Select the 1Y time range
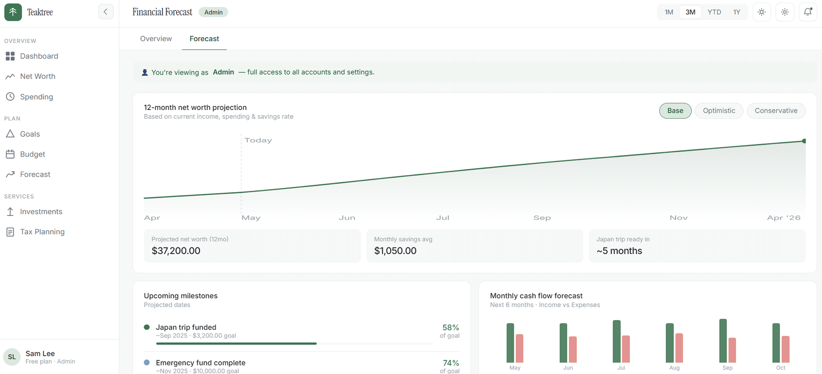 click(x=737, y=12)
